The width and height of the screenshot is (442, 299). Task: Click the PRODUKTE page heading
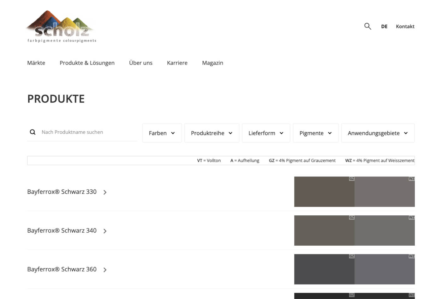[x=56, y=99]
